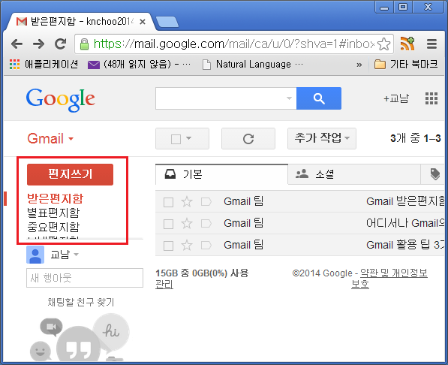The image size is (448, 365).
Task: Open the Google apps grid icon
Action: coord(431,98)
